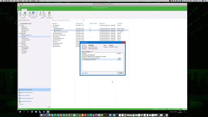The width and height of the screenshot is (208, 117).
Task: Expand the Hyper-V Virtual Machines row
Action: 52,35
